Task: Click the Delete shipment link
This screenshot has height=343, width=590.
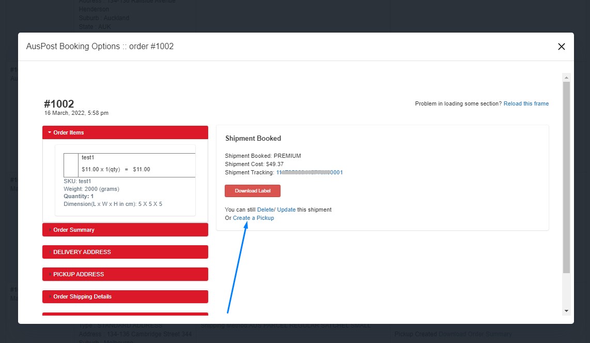Action: (265, 210)
